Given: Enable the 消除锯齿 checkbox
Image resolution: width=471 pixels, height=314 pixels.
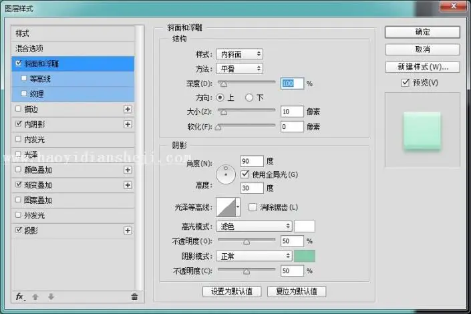Looking at the screenshot, I should tap(253, 207).
